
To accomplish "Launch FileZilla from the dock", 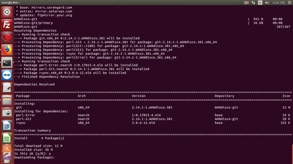I will [x=7, y=25].
